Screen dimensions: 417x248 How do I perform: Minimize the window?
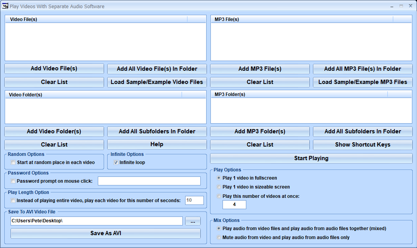(392, 6)
